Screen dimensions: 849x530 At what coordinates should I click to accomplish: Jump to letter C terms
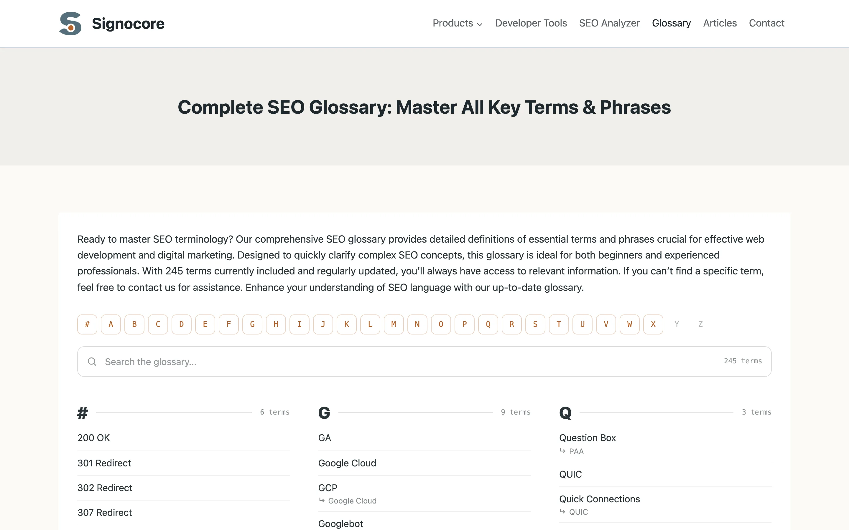point(158,324)
